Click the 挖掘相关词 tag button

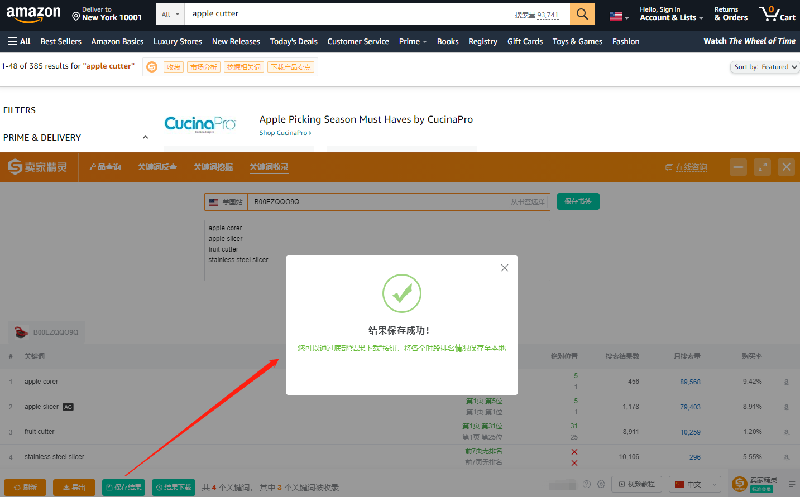coord(244,67)
